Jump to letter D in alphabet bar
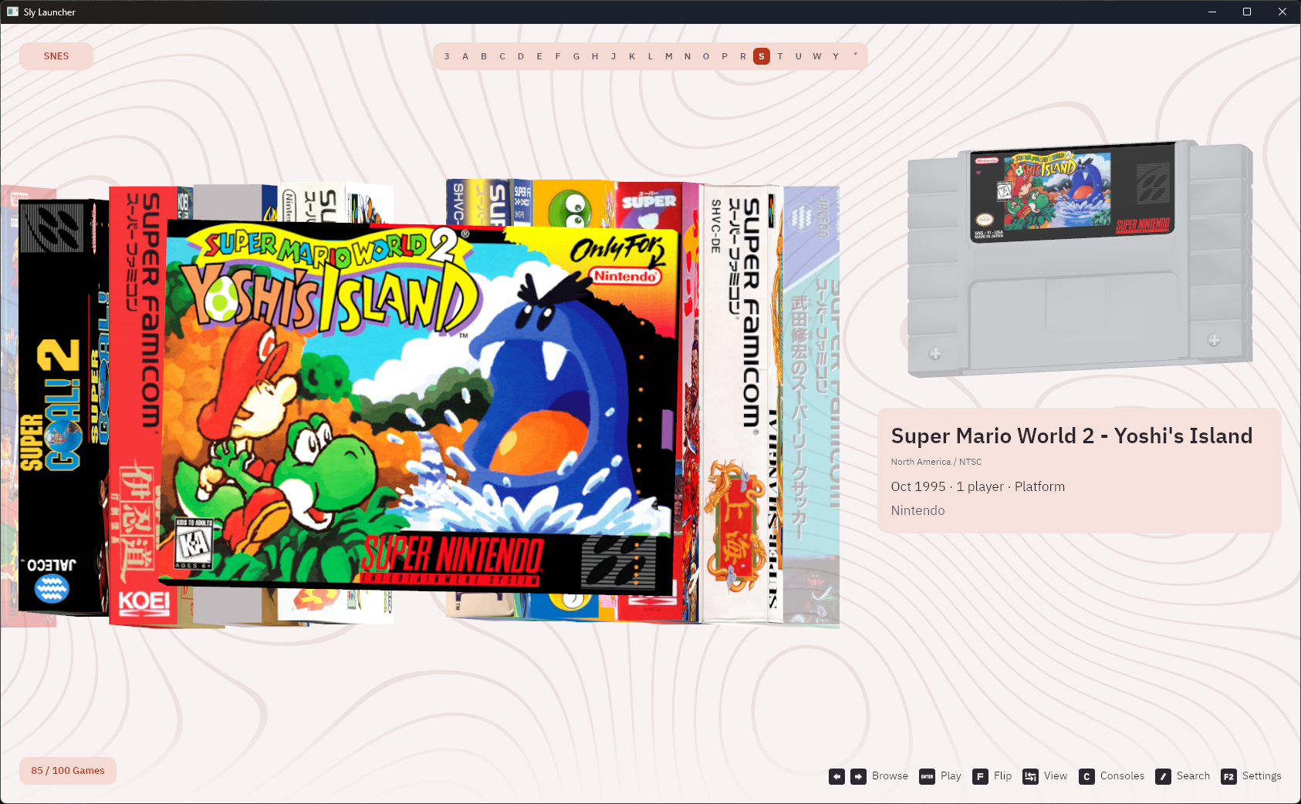Viewport: 1301px width, 804px height. tap(521, 56)
